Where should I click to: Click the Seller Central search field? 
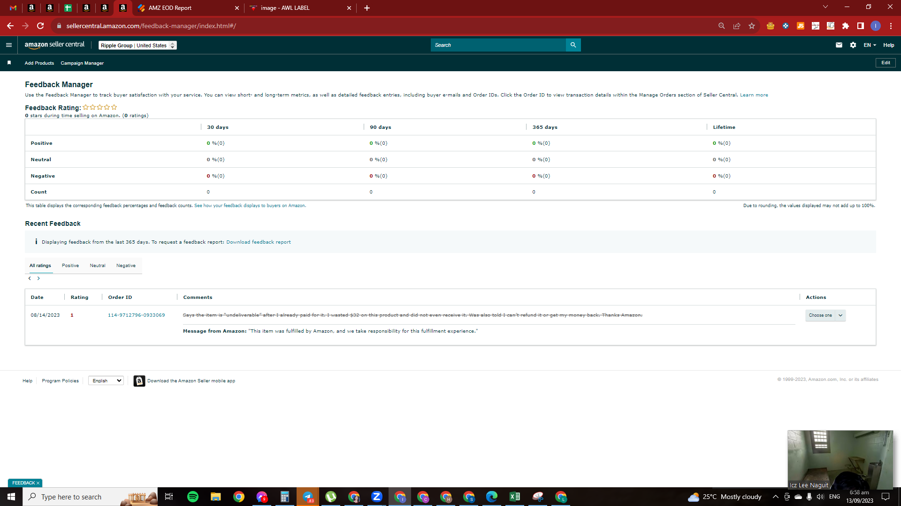pyautogui.click(x=498, y=45)
